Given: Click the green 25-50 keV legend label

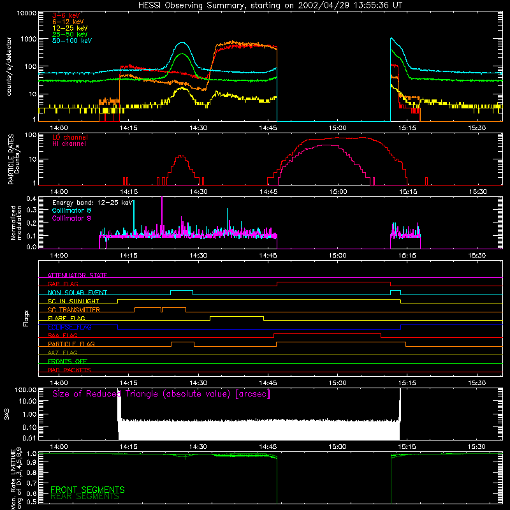Looking at the screenshot, I should [70, 34].
